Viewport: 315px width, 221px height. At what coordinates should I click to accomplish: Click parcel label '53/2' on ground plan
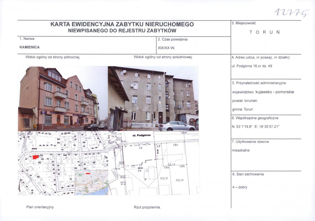164,178
